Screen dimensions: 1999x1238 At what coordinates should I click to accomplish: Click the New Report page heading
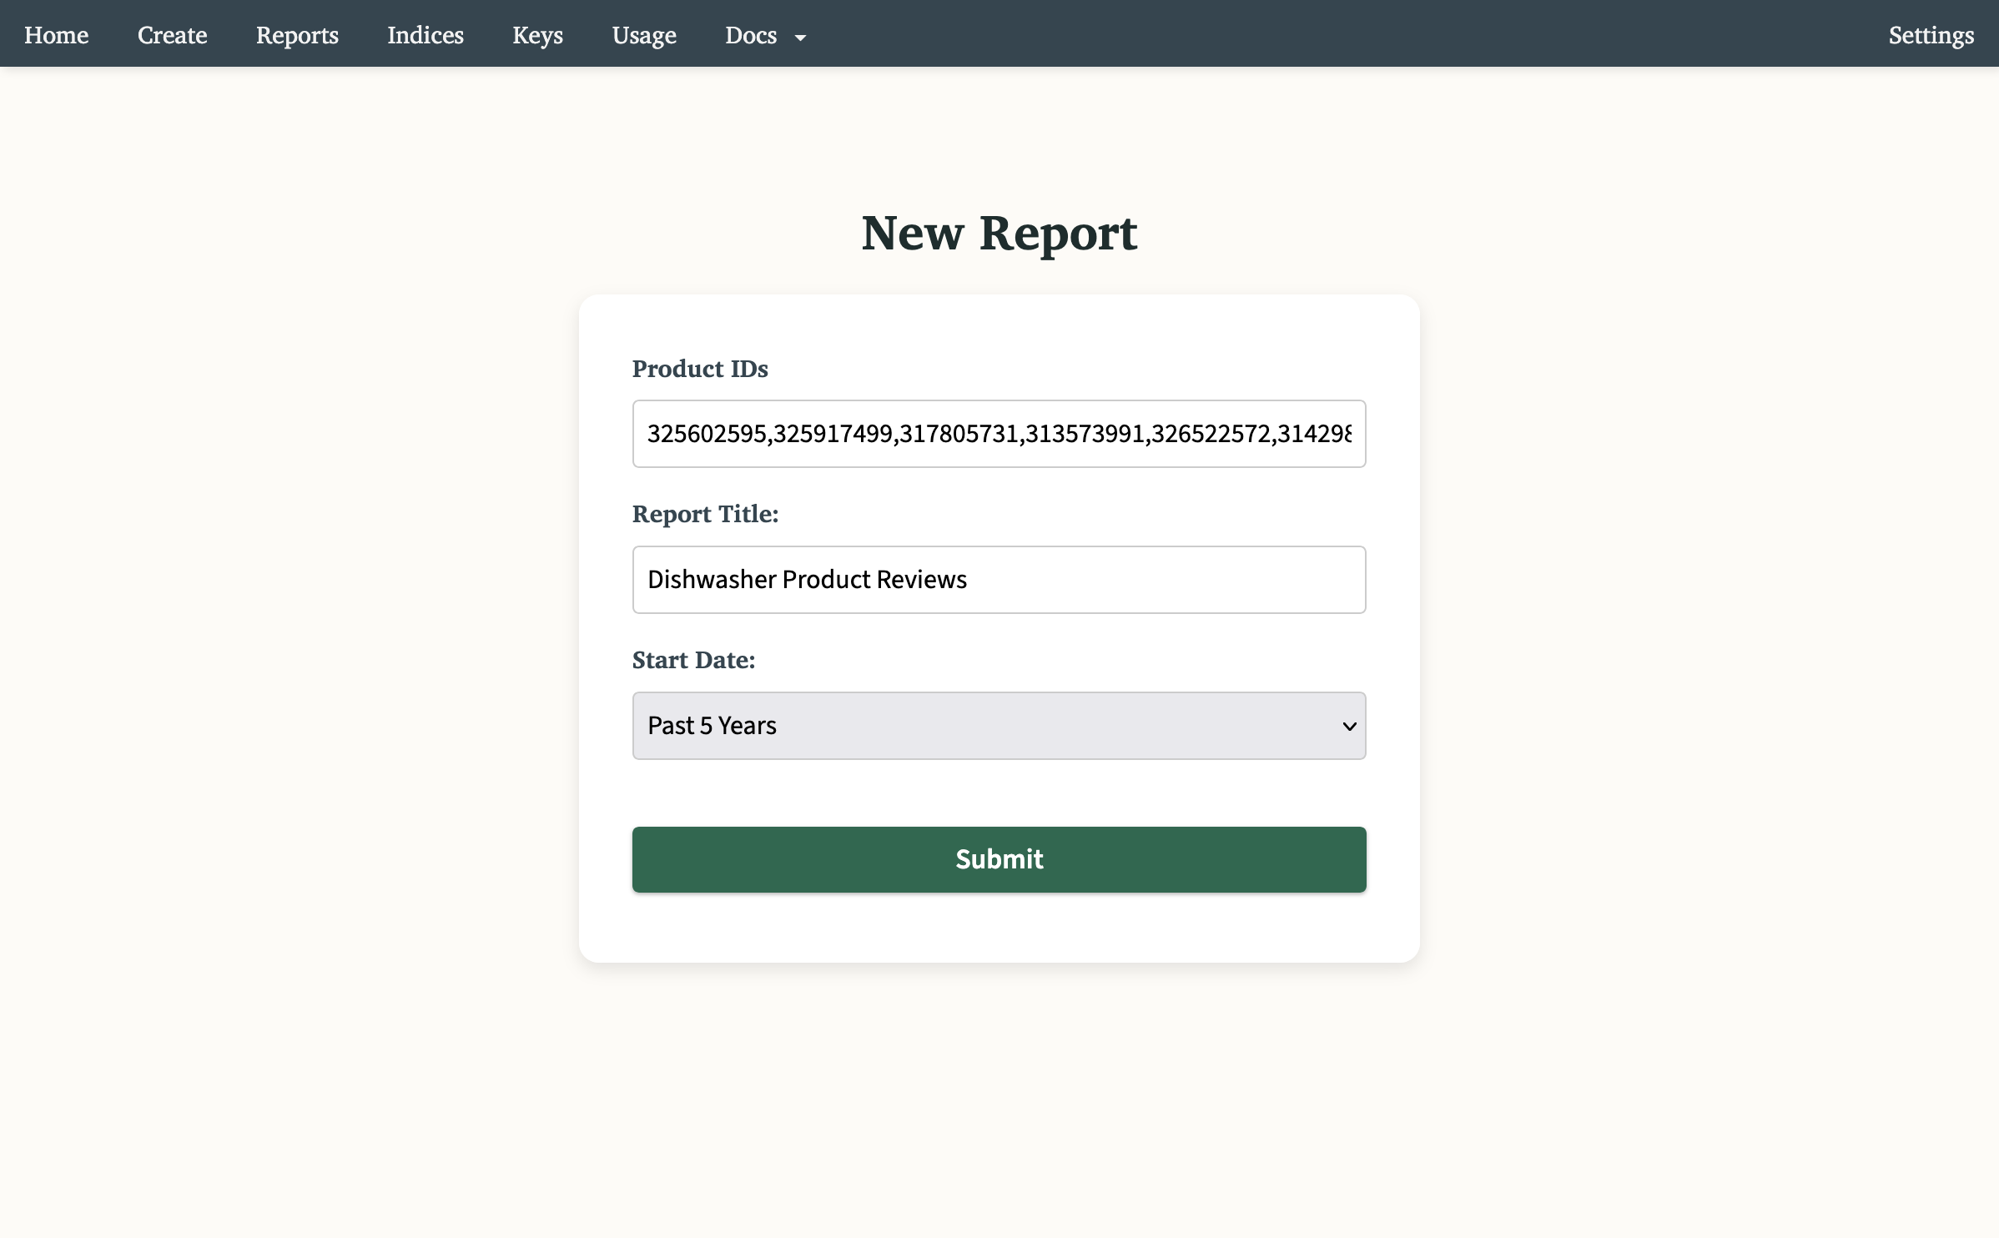coord(999,233)
